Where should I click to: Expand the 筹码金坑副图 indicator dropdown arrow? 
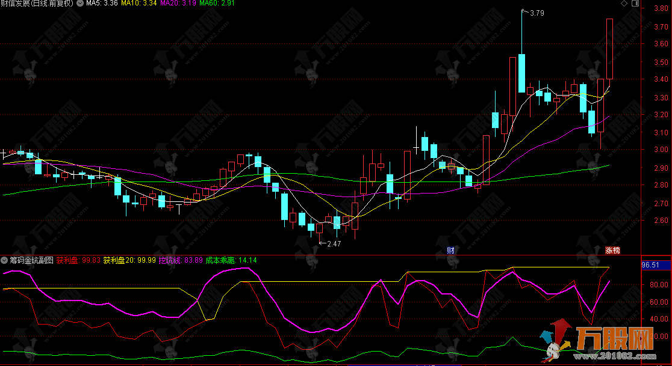[x=5, y=260]
